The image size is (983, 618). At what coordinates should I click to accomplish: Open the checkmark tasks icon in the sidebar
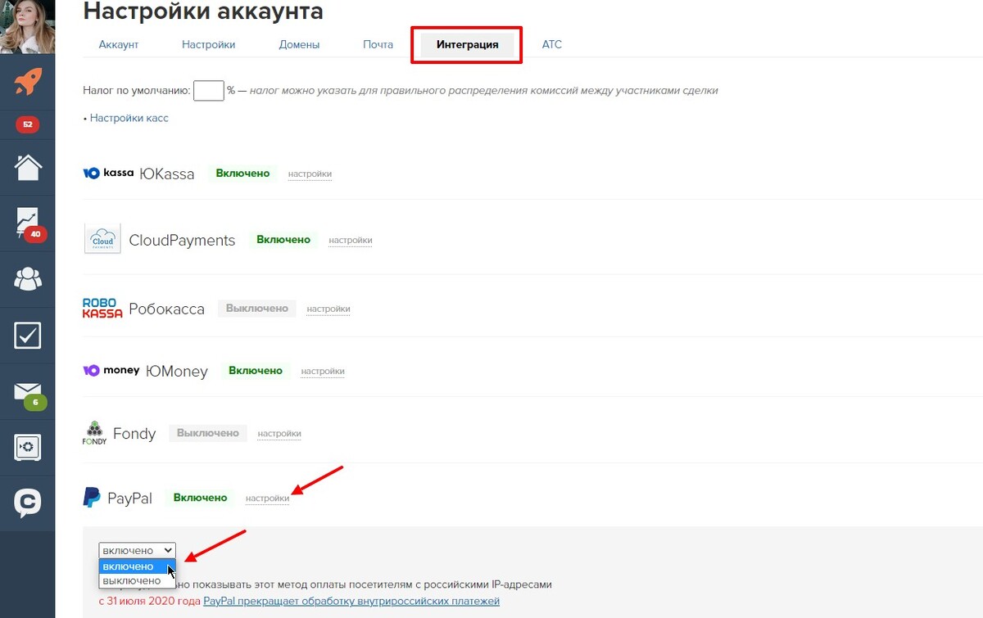28,335
